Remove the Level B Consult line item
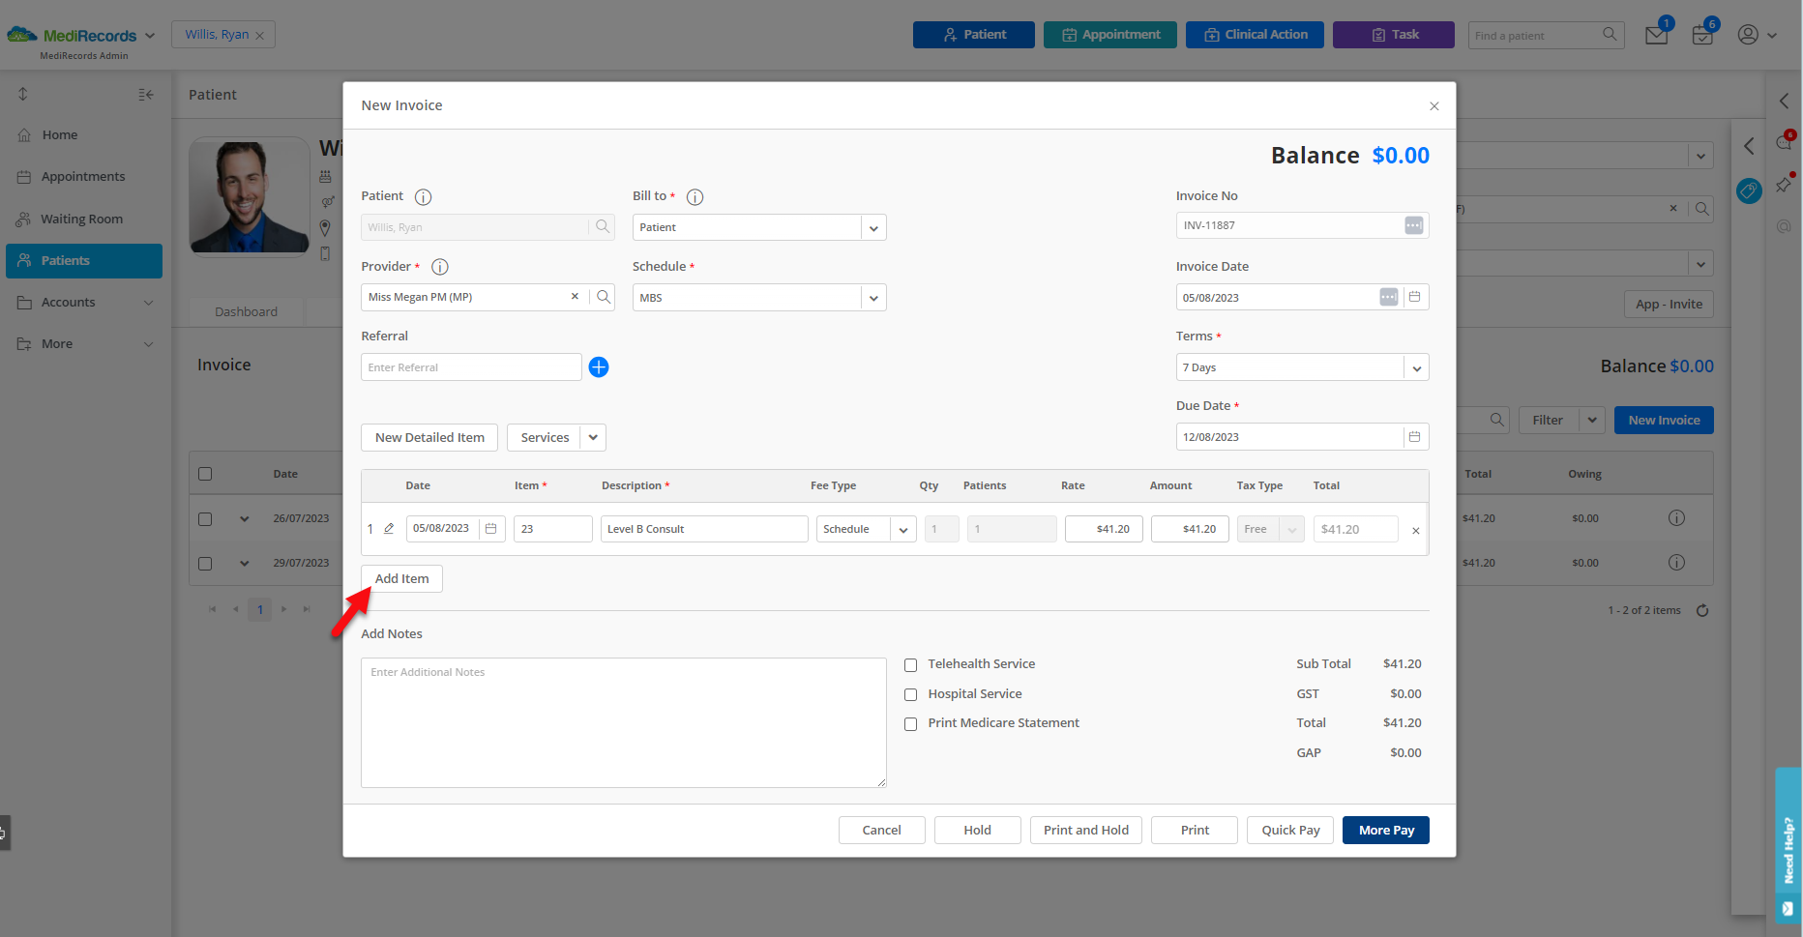Screen dimensions: 1803x937 click(1415, 531)
